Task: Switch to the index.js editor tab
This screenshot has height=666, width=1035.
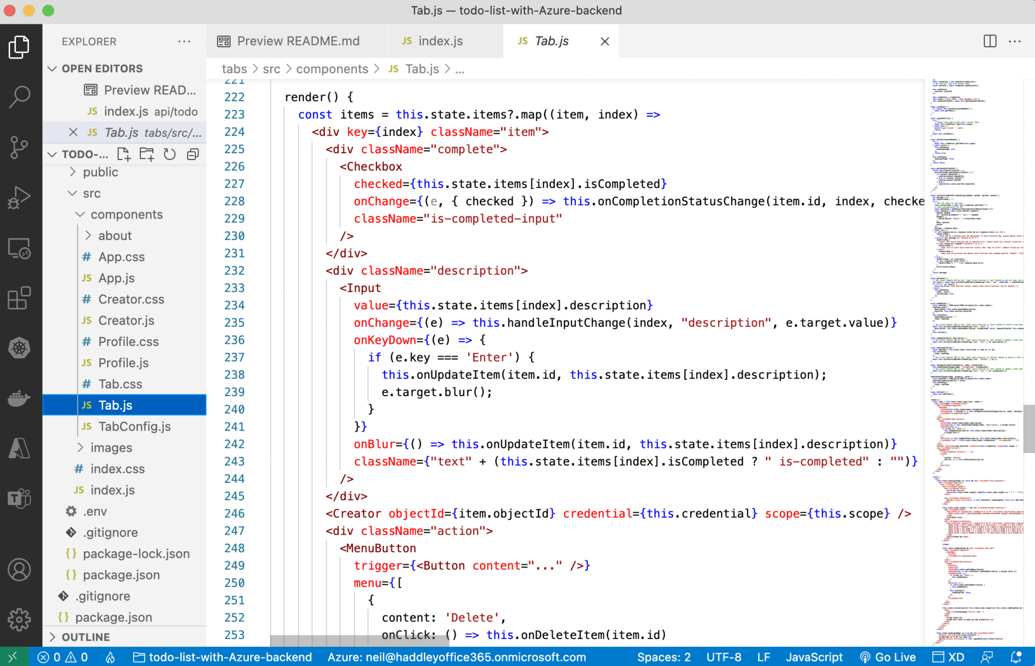Action: (440, 41)
